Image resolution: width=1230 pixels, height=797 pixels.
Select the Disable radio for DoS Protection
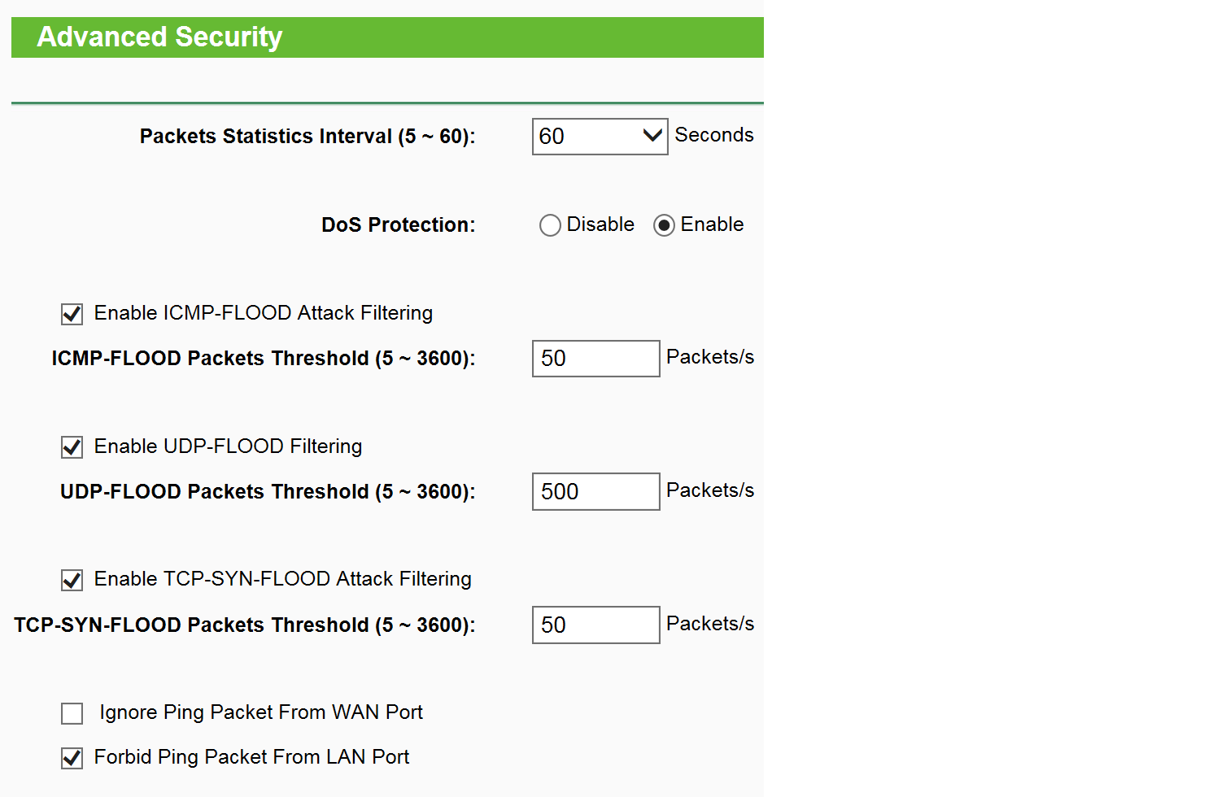pos(550,225)
